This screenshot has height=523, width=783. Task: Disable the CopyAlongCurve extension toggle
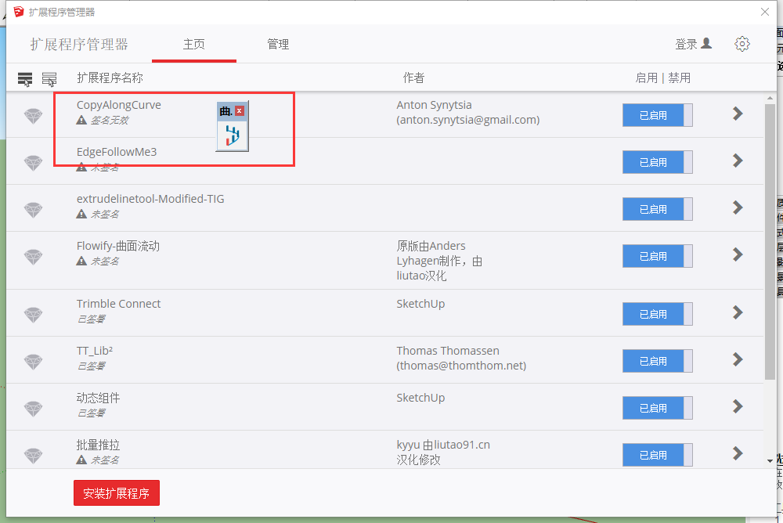point(657,115)
